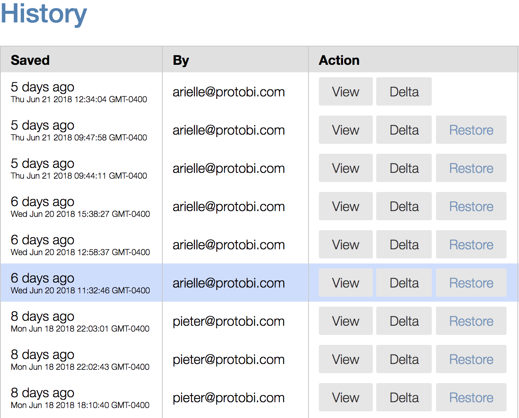Select timestamp "Wed Jun 20 2018 11:32:46 GMT-0400"

pyautogui.click(x=81, y=290)
